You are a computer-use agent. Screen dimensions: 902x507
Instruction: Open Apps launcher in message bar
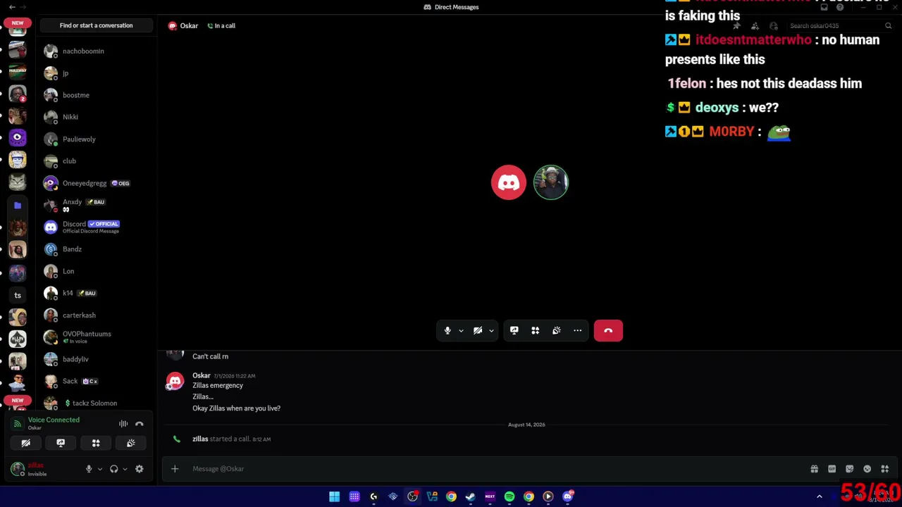[885, 469]
